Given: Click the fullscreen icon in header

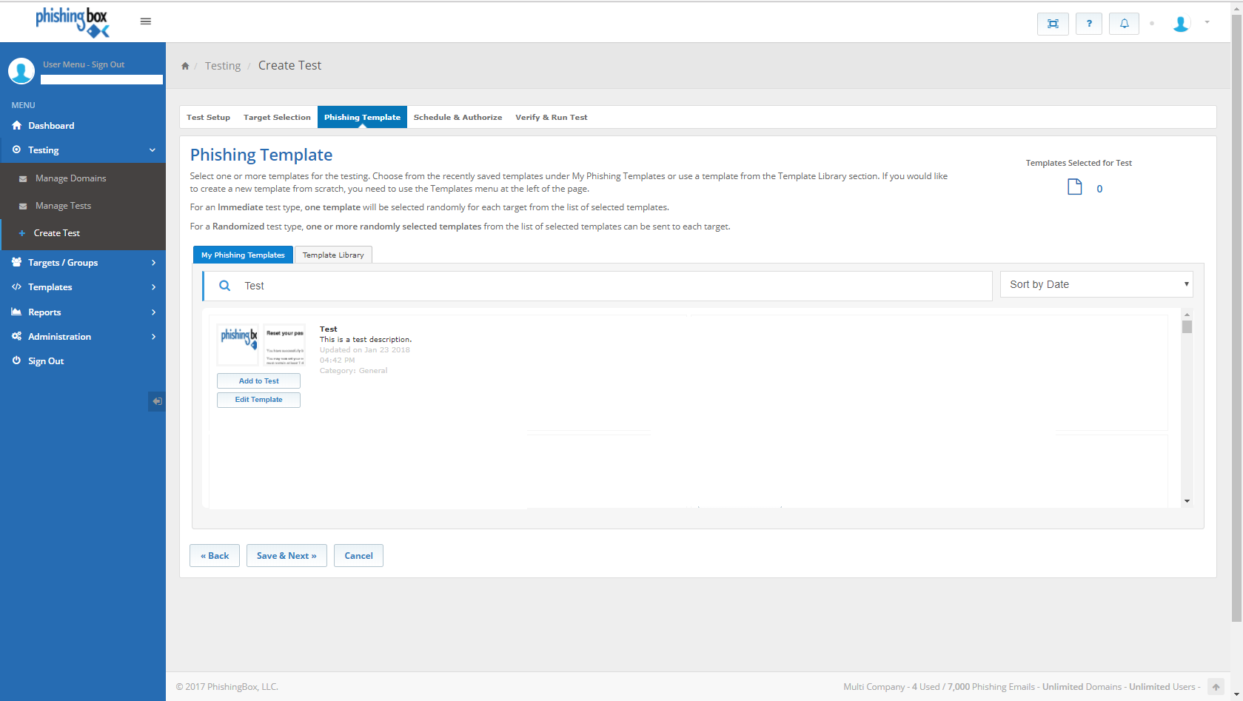Looking at the screenshot, I should click(x=1053, y=24).
